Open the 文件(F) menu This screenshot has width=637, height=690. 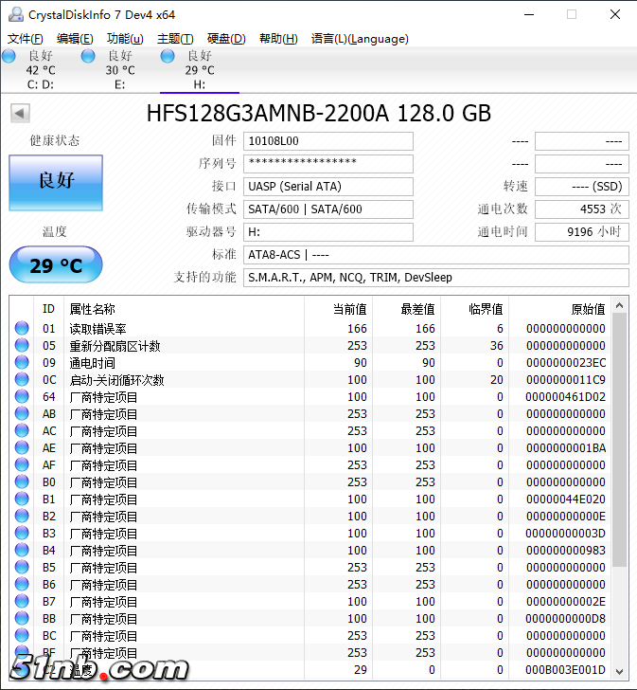(x=26, y=39)
